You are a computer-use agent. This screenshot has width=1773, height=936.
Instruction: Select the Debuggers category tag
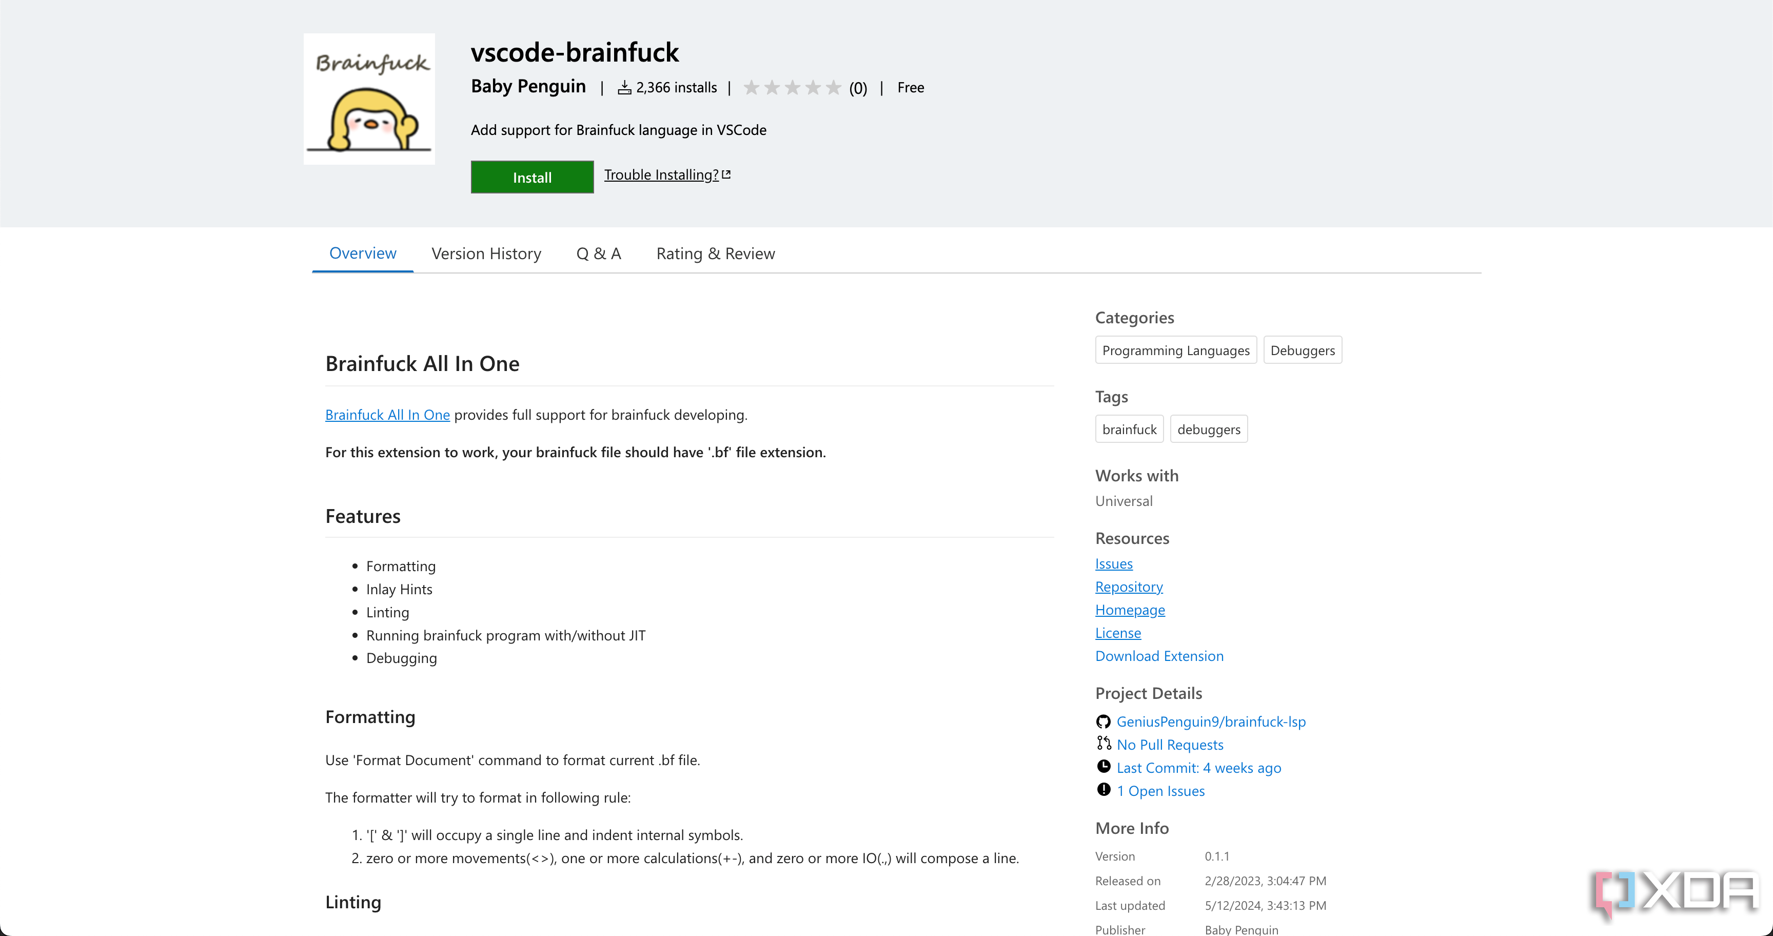coord(1299,349)
